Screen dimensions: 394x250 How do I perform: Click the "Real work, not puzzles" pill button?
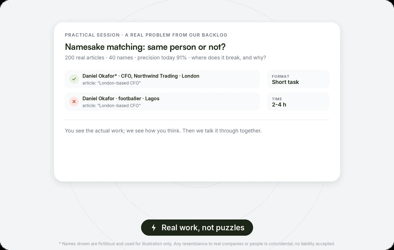pos(197,228)
